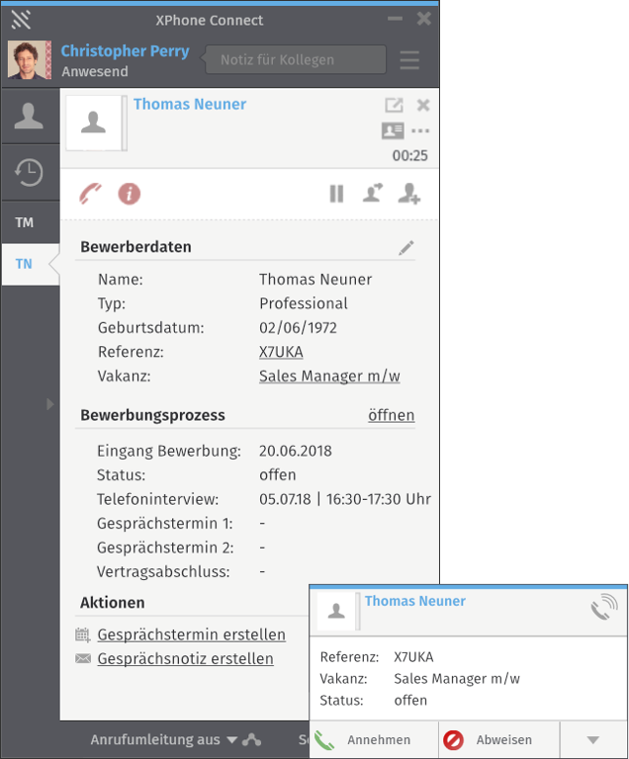
Task: Click the team network icon in footer
Action: [x=252, y=739]
